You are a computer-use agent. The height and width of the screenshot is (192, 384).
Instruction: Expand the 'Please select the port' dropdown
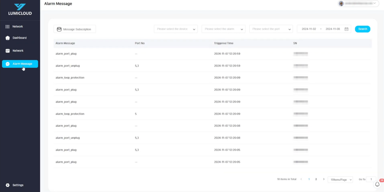271,29
